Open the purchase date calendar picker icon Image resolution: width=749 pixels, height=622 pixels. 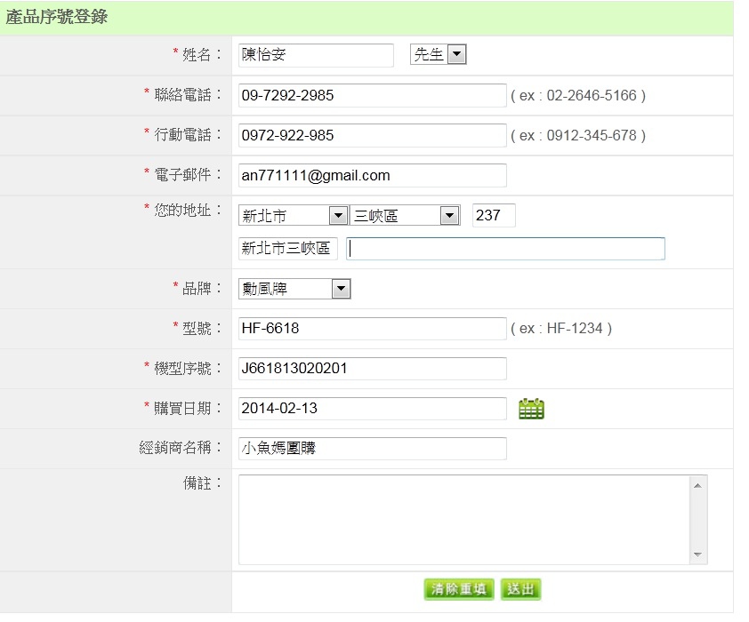531,409
